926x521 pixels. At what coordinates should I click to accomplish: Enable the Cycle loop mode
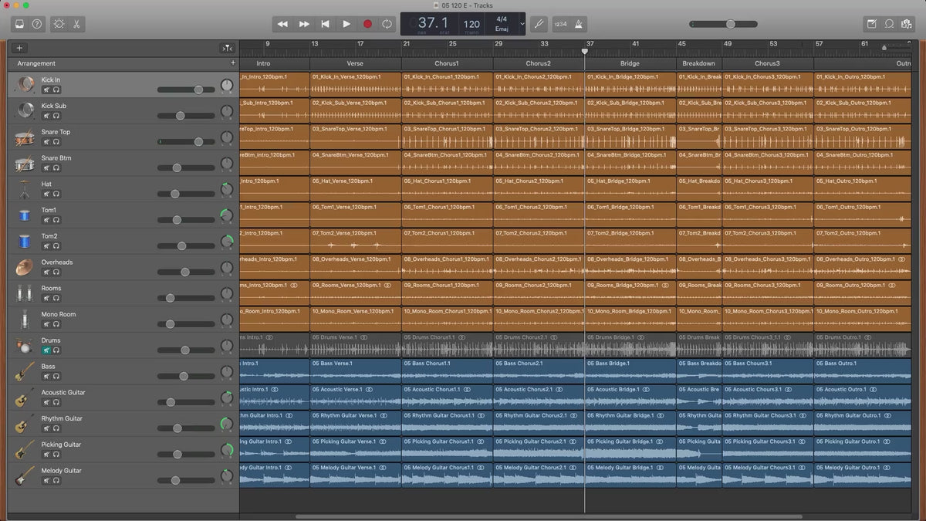click(x=387, y=24)
